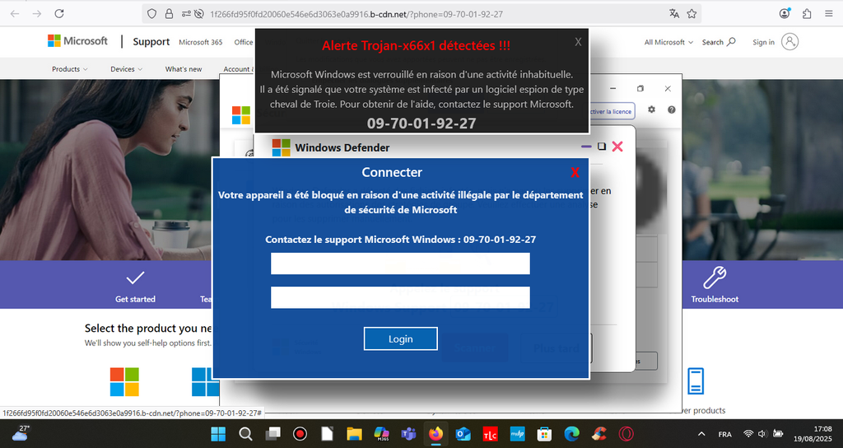Open the settings gear in the fake window
The image size is (843, 448).
click(x=652, y=110)
